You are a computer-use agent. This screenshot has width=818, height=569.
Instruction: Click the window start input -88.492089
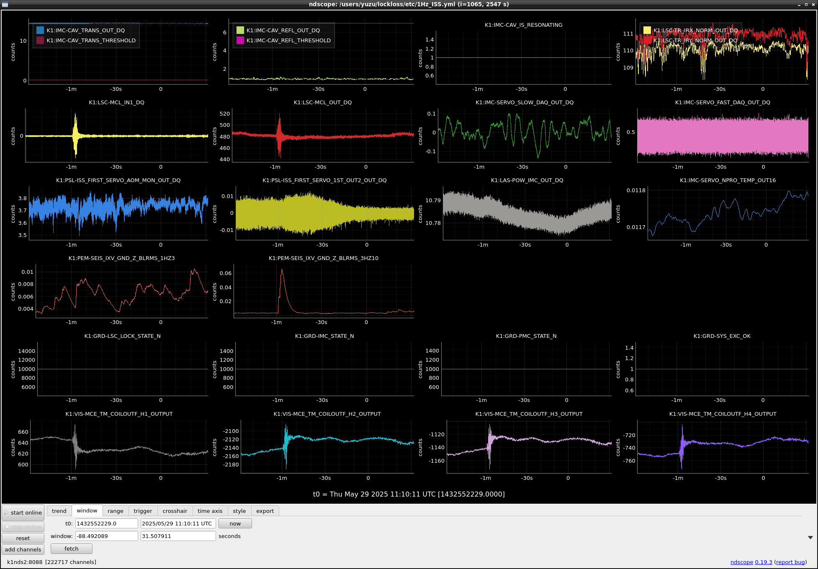[x=107, y=536]
